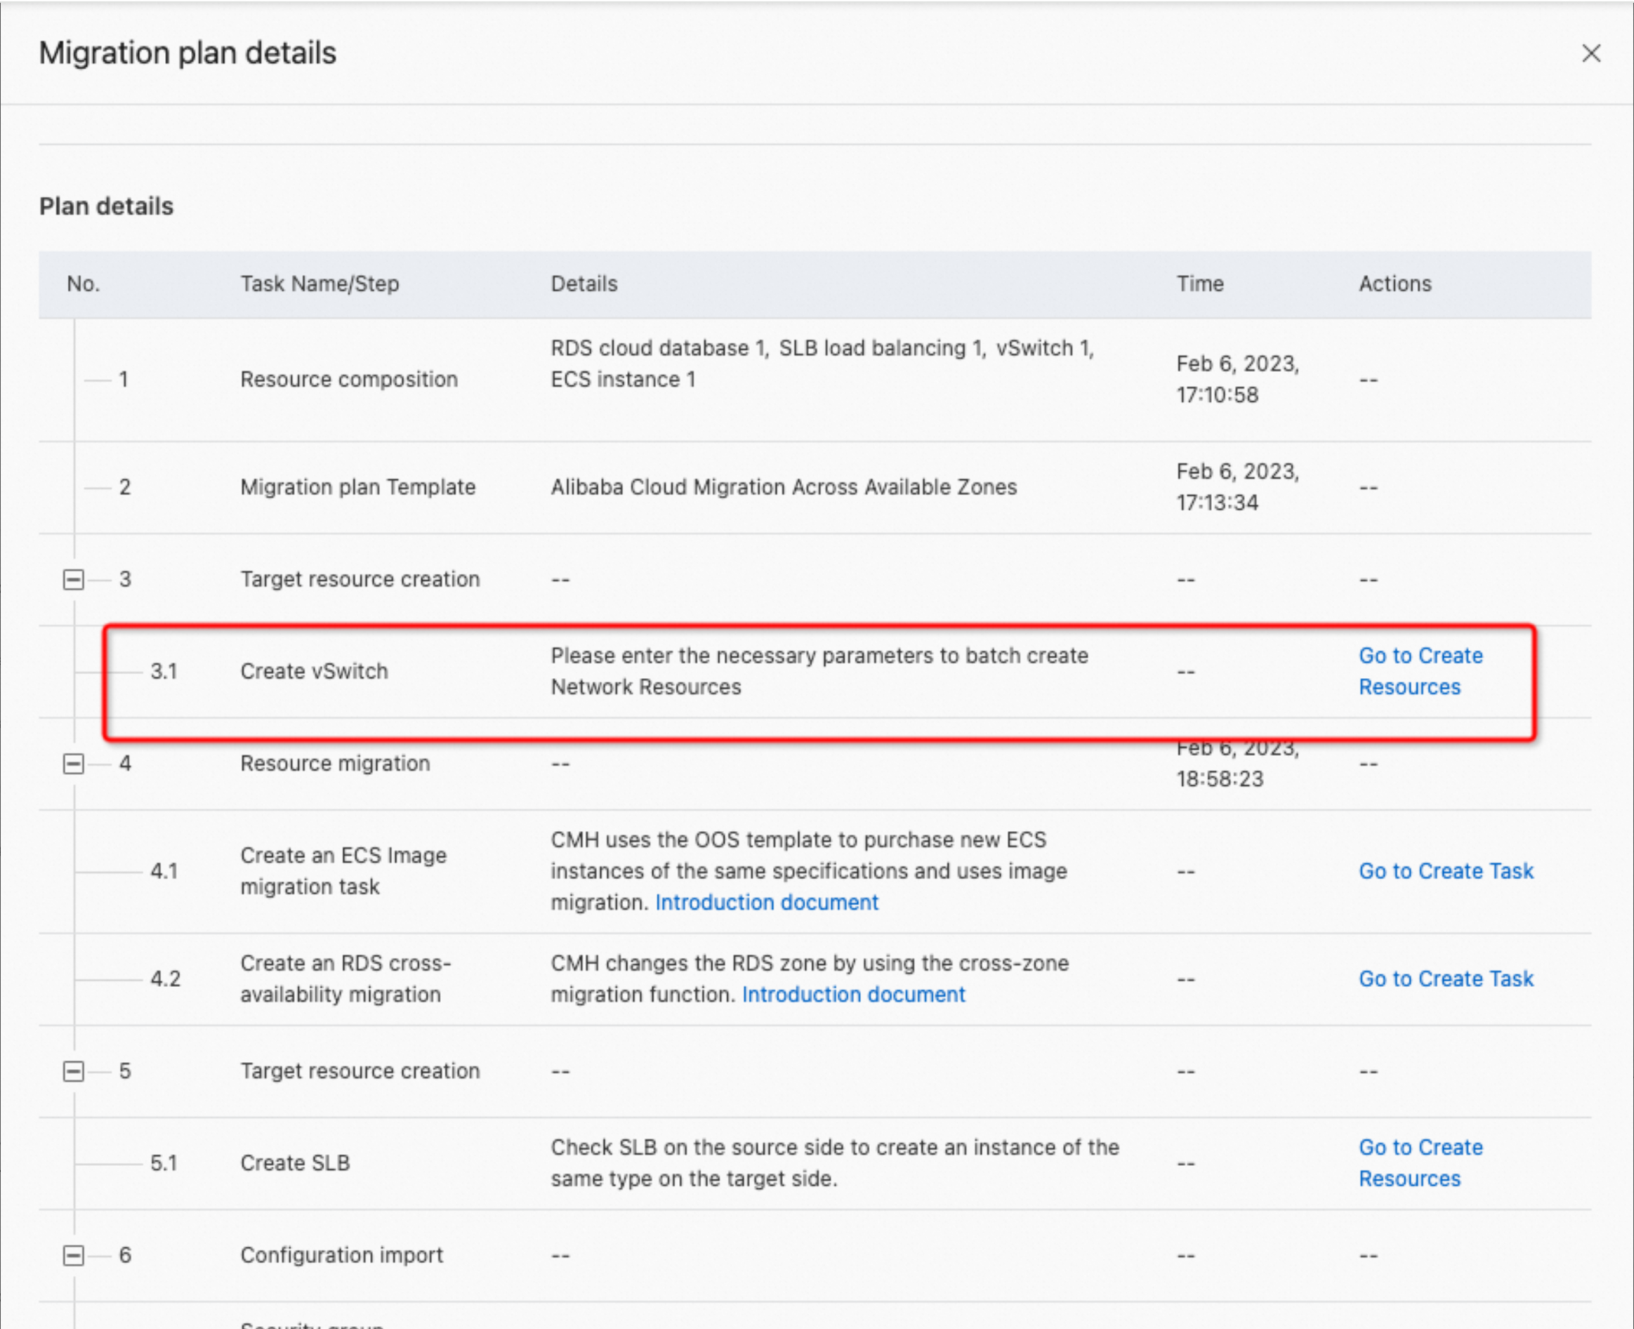This screenshot has height=1329, width=1634.
Task: Open Go to Create Resources for Create SLB
Action: coord(1421,1163)
